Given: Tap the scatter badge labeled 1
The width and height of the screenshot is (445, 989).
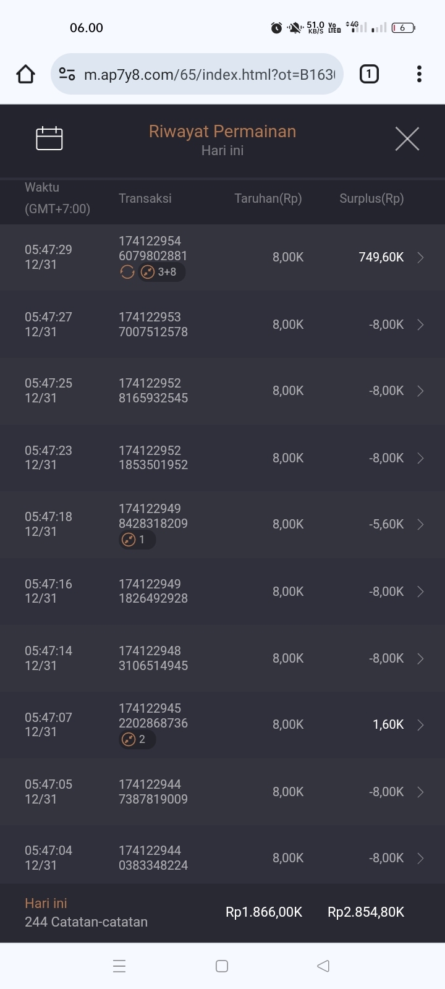Looking at the screenshot, I should tap(137, 540).
